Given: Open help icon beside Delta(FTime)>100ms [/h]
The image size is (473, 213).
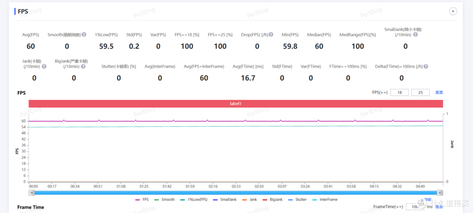Looking at the screenshot, I should [426, 66].
